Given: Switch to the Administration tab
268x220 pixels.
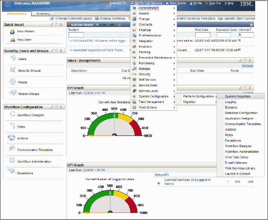Looking at the screenshot, I should pyautogui.click(x=17, y=14).
